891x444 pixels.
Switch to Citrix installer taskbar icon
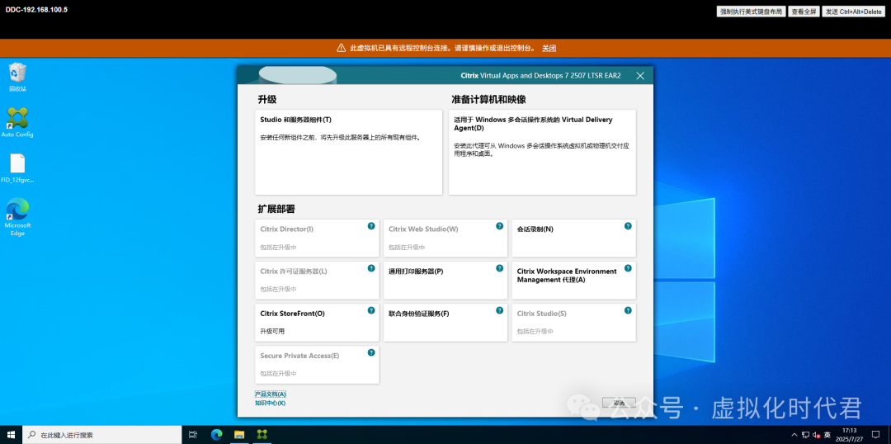pos(262,434)
